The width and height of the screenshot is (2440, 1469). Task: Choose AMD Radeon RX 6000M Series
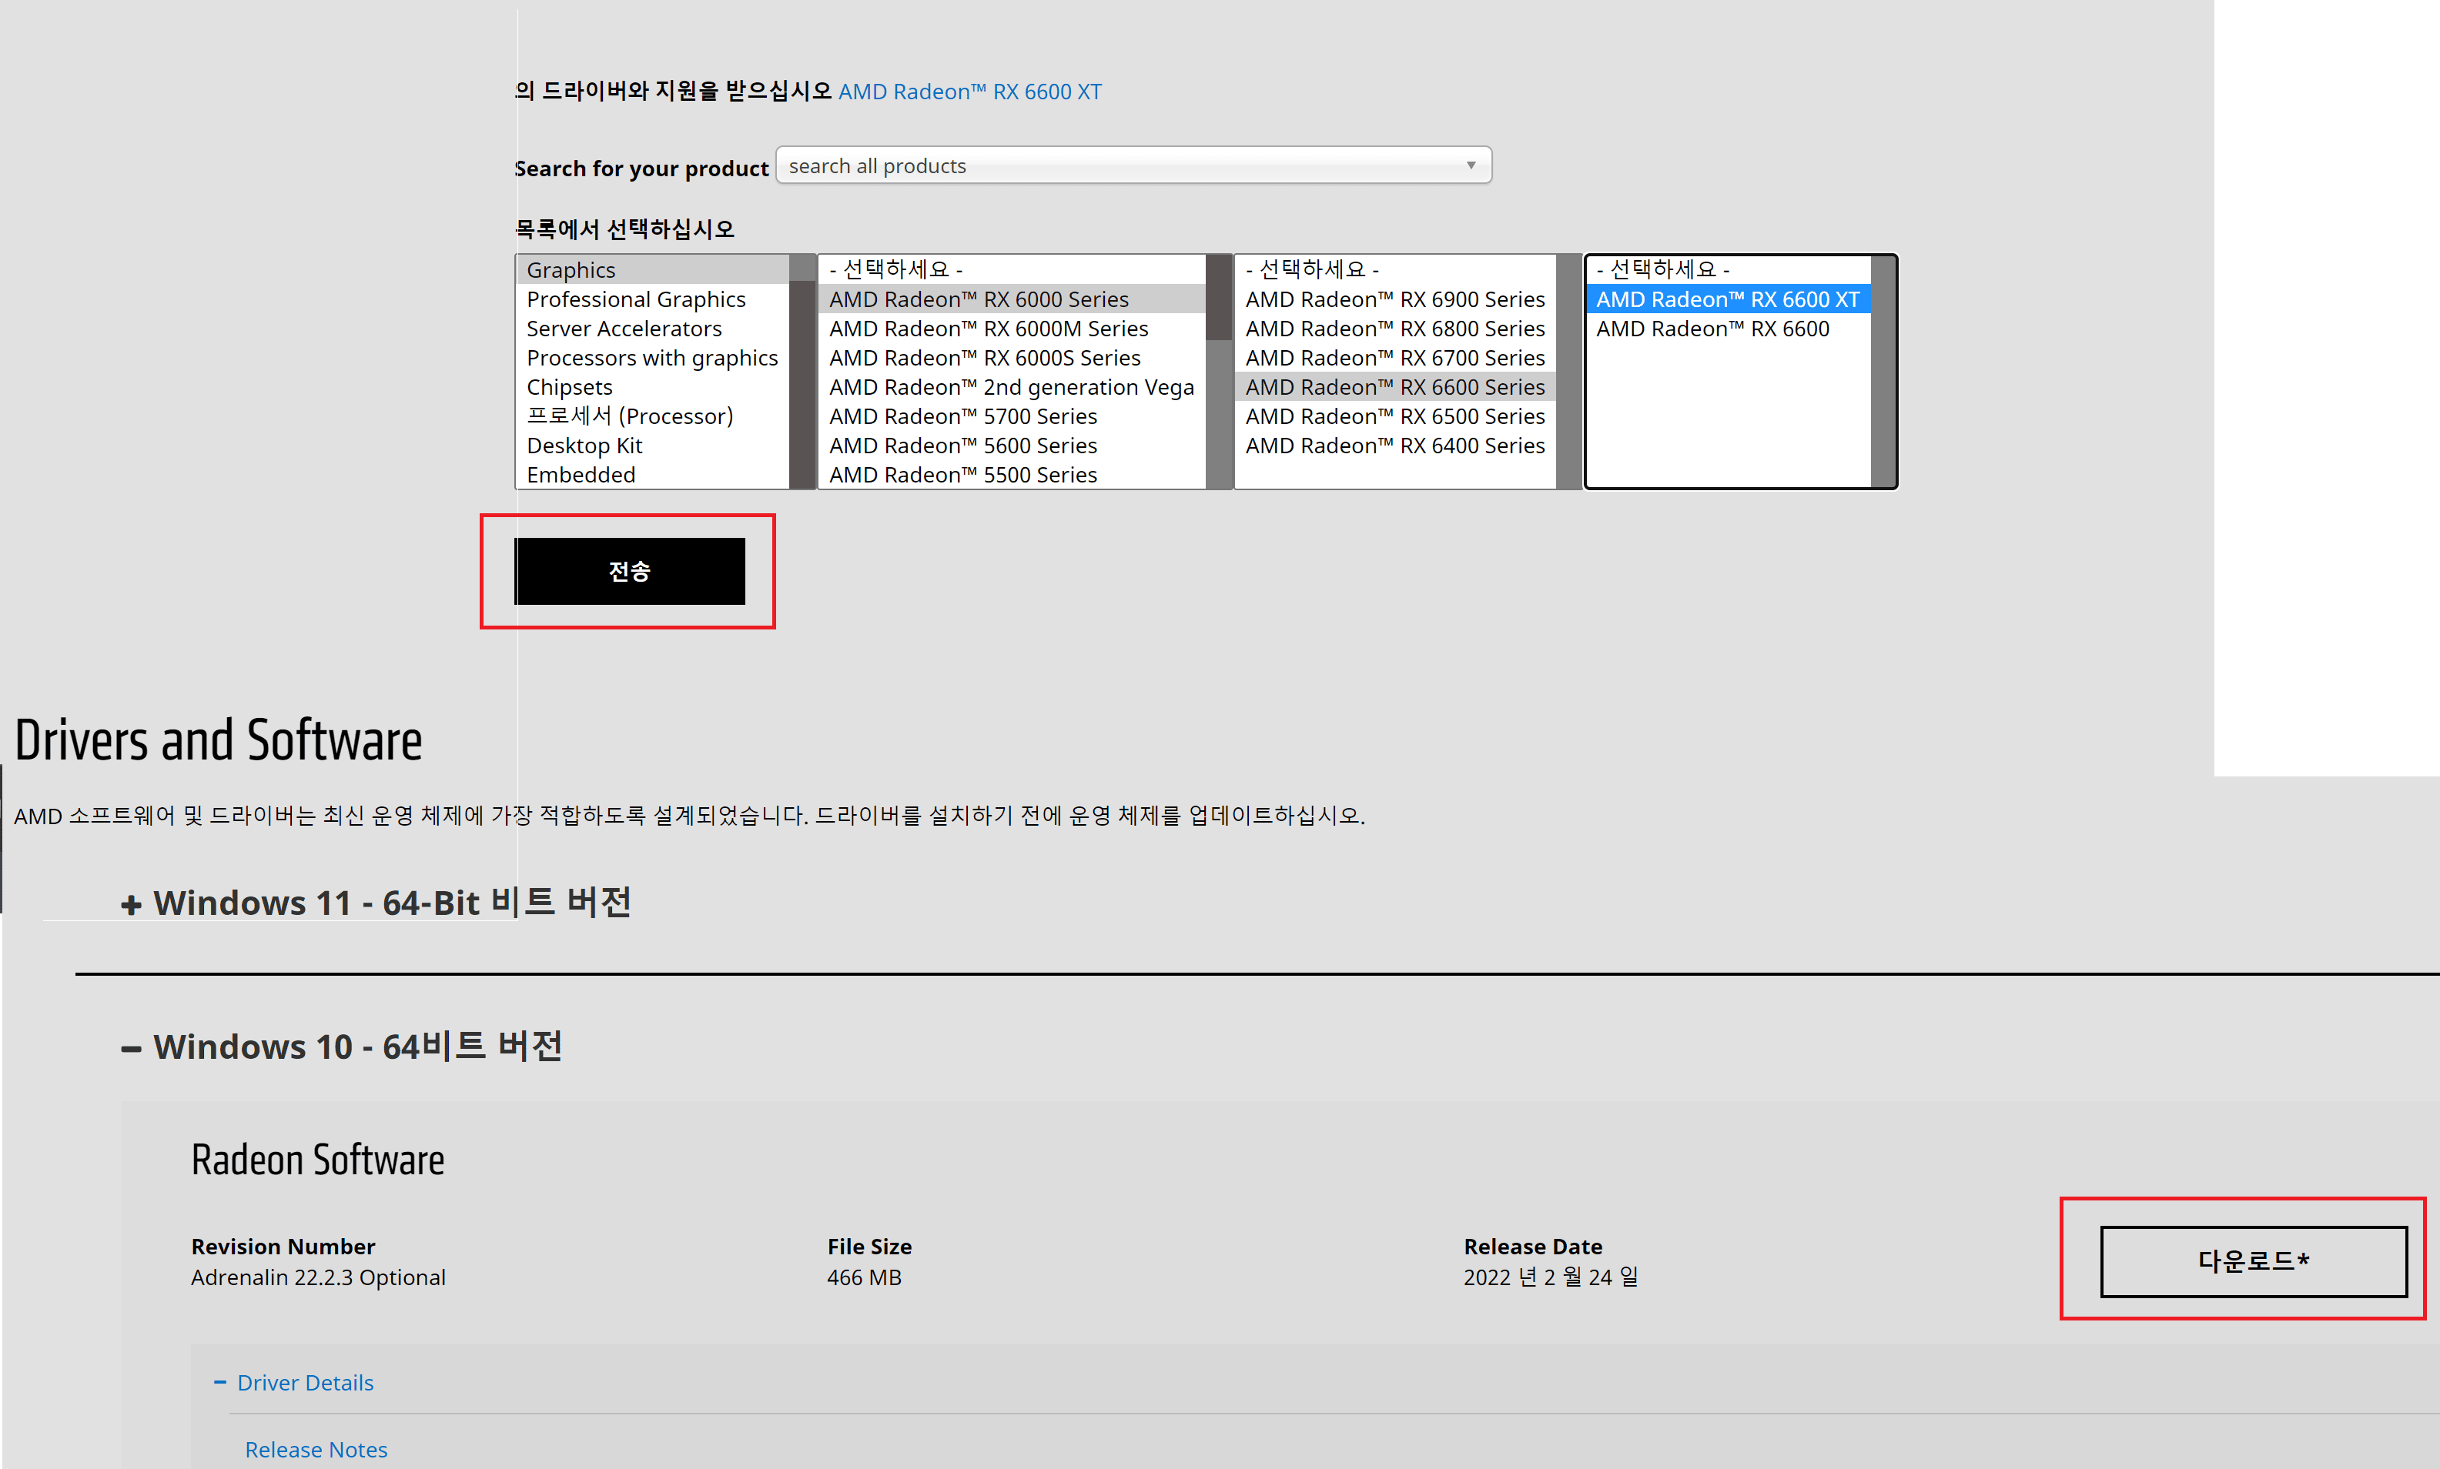click(989, 329)
